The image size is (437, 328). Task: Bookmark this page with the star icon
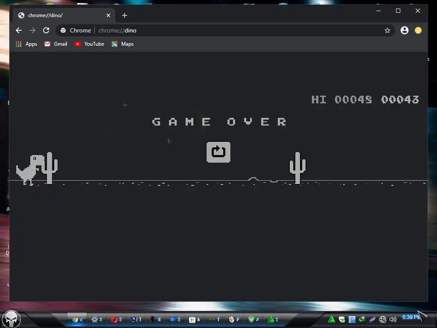point(387,30)
